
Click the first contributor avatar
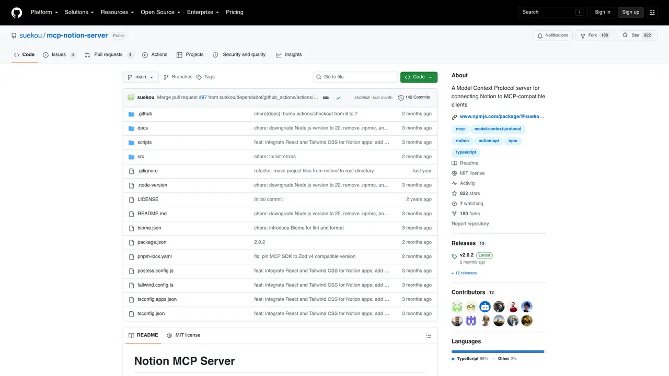pos(457,307)
